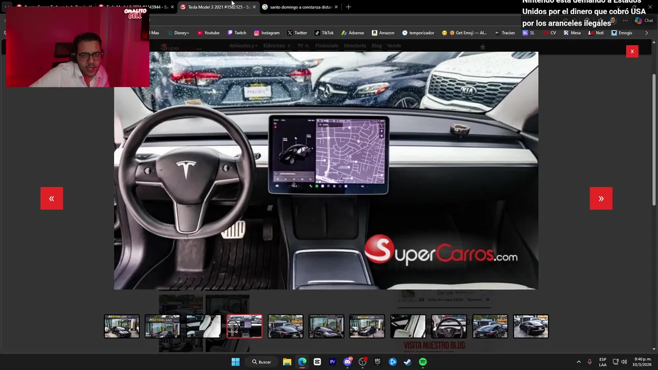658x370 pixels.
Task: Go to the next photo with » arrow
Action: click(601, 198)
